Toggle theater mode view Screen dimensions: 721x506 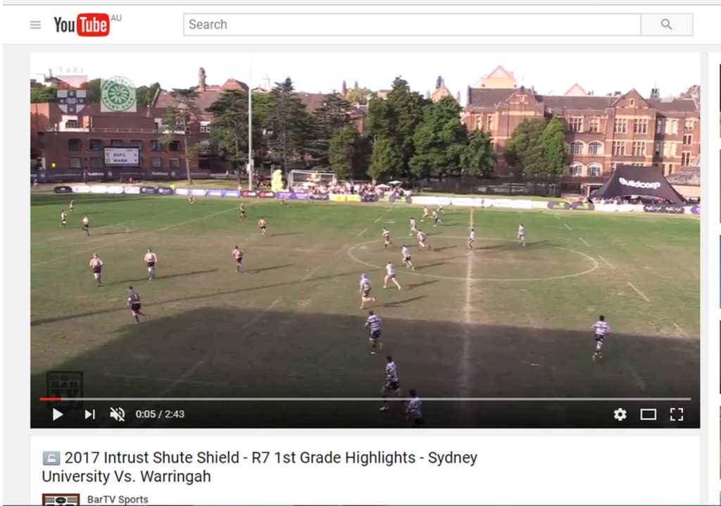648,415
